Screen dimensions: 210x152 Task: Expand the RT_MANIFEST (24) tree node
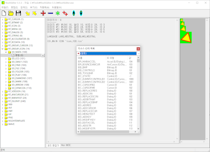3,98
